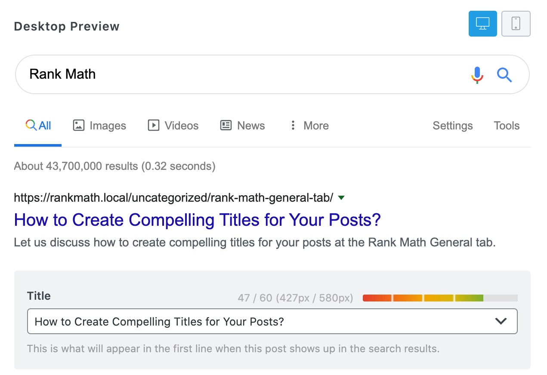The width and height of the screenshot is (547, 375).
Task: Click the meta description snippet text
Action: point(254,242)
